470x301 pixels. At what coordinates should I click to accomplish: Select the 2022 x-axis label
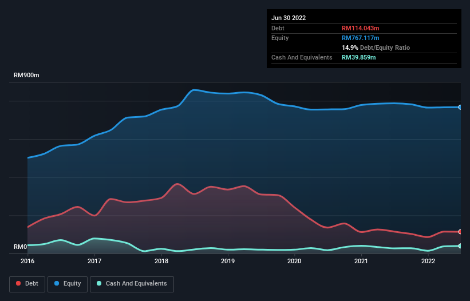coord(428,261)
